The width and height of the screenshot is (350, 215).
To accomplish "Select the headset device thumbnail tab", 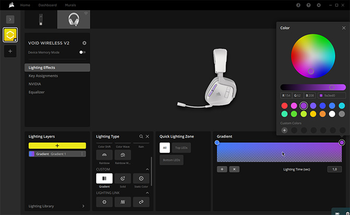I will point(74,19).
